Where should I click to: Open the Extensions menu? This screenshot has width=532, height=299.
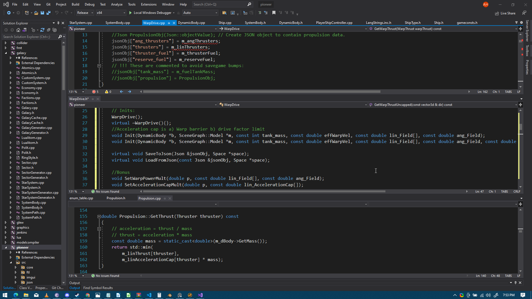149,4
